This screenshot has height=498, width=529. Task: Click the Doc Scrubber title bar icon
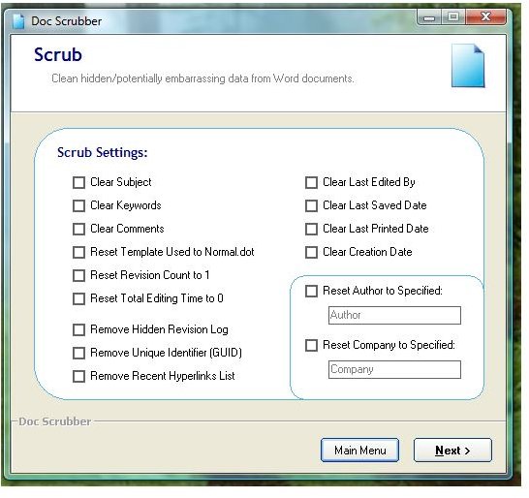click(x=18, y=21)
